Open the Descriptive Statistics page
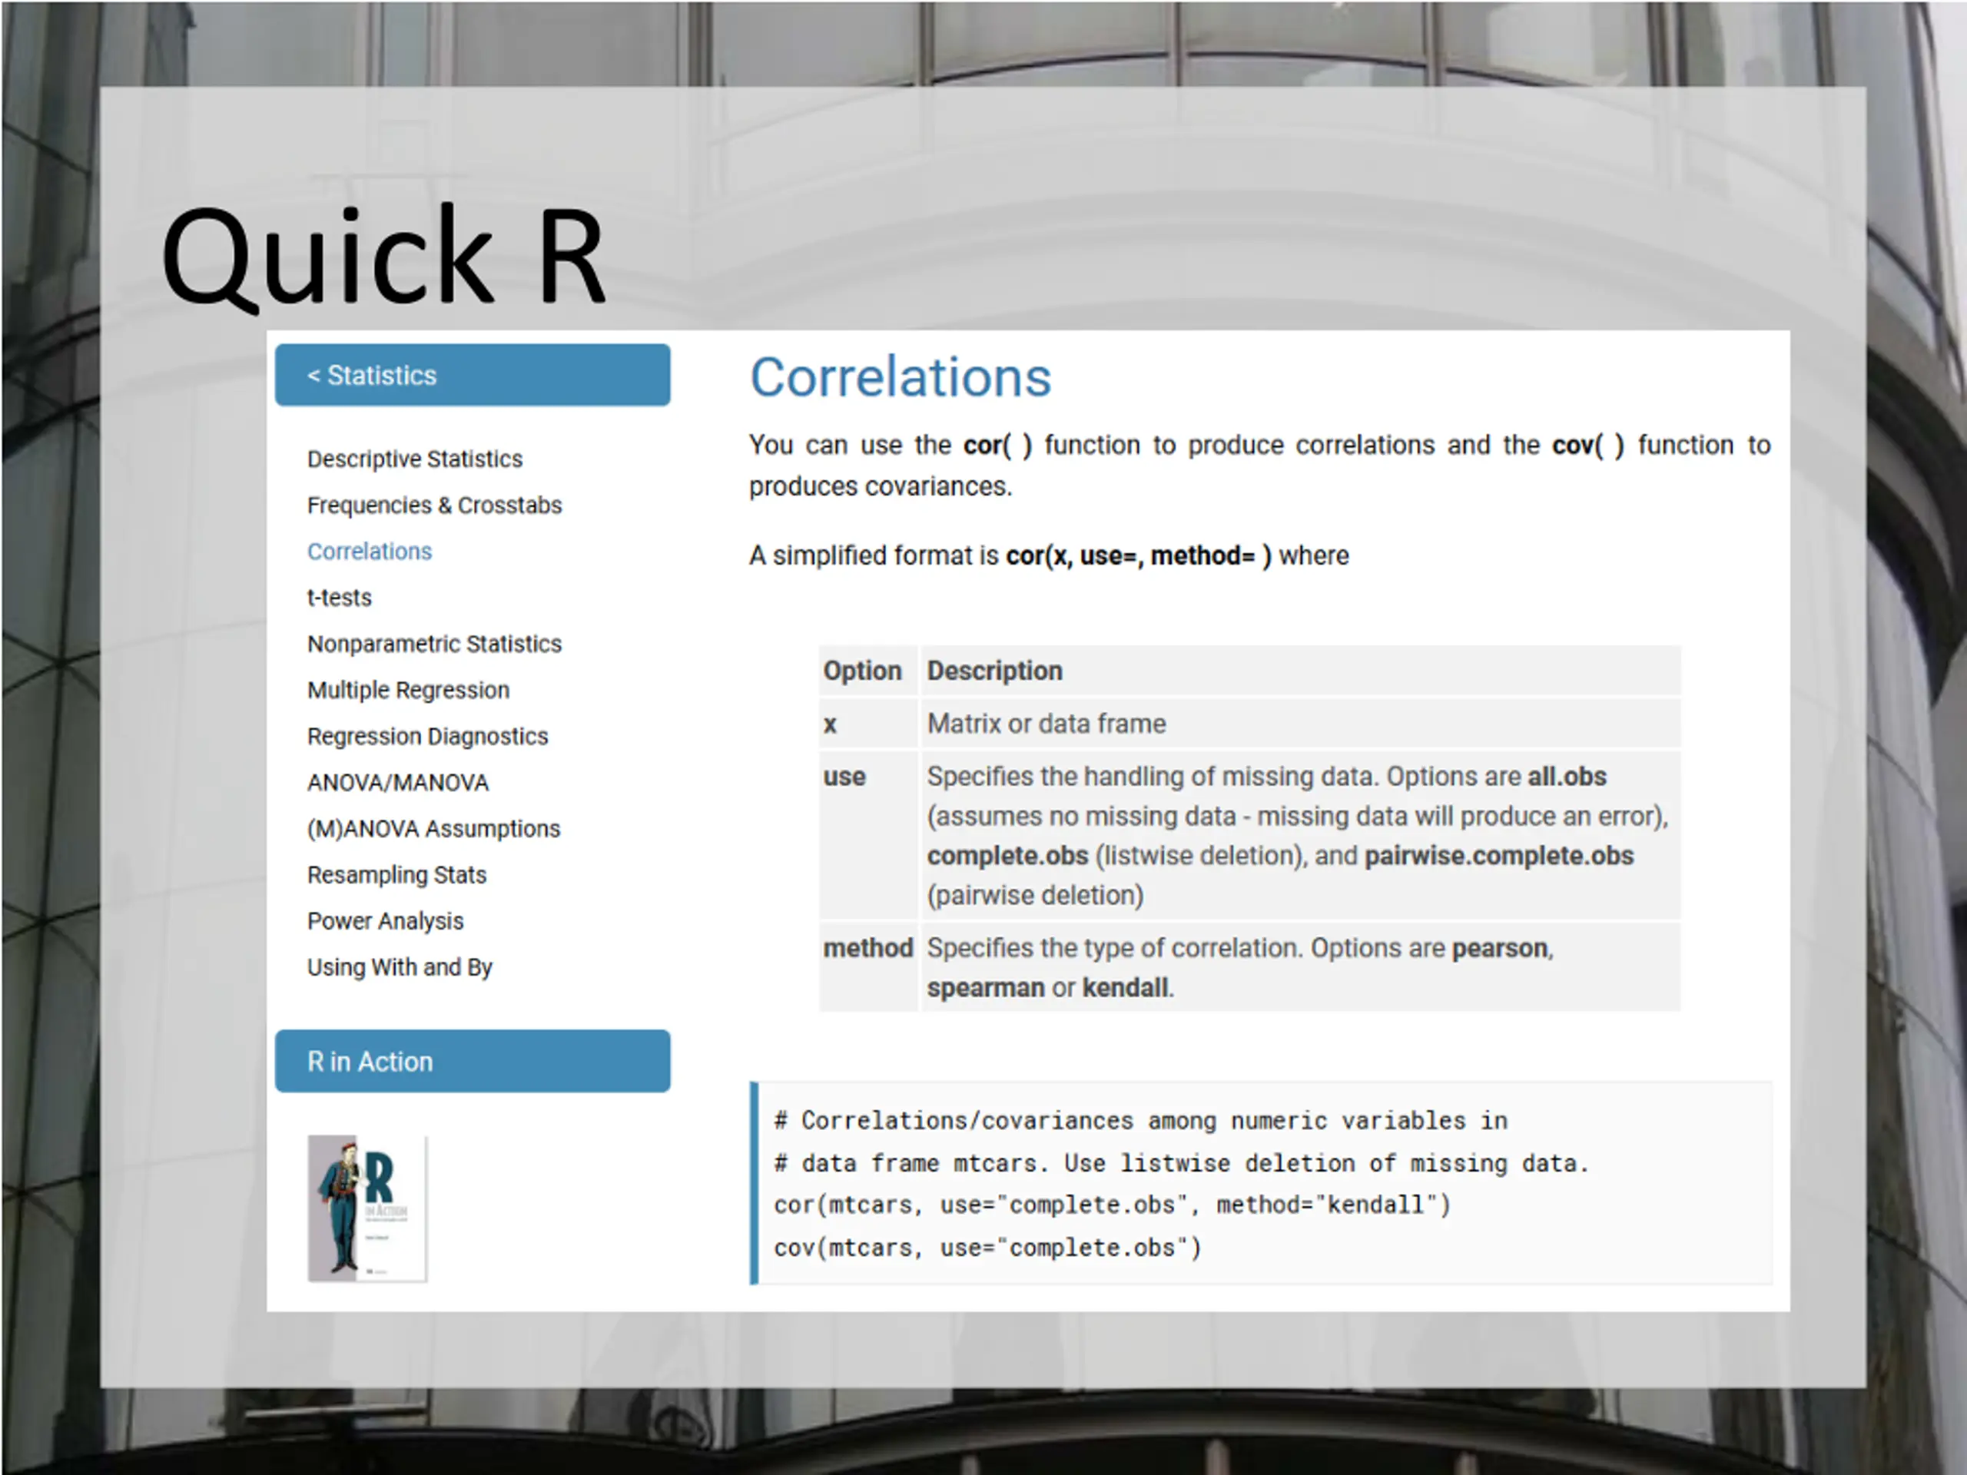The width and height of the screenshot is (1967, 1475). (414, 459)
